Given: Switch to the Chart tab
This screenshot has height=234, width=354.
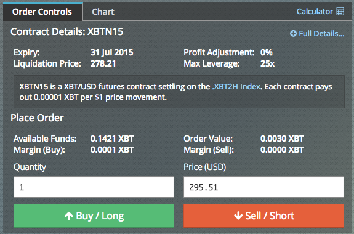Looking at the screenshot, I should coord(103,12).
